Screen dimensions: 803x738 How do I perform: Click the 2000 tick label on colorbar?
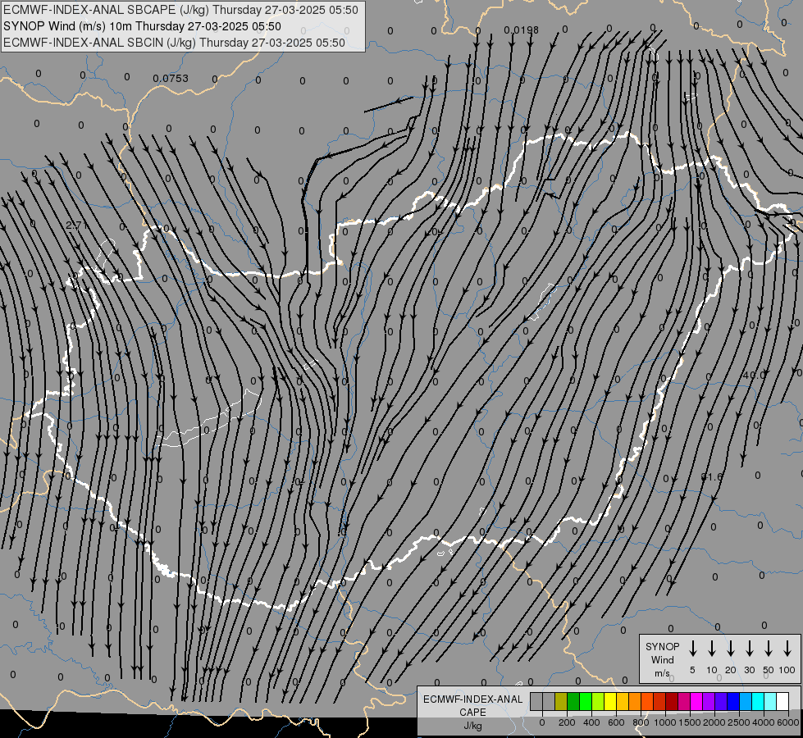(714, 722)
